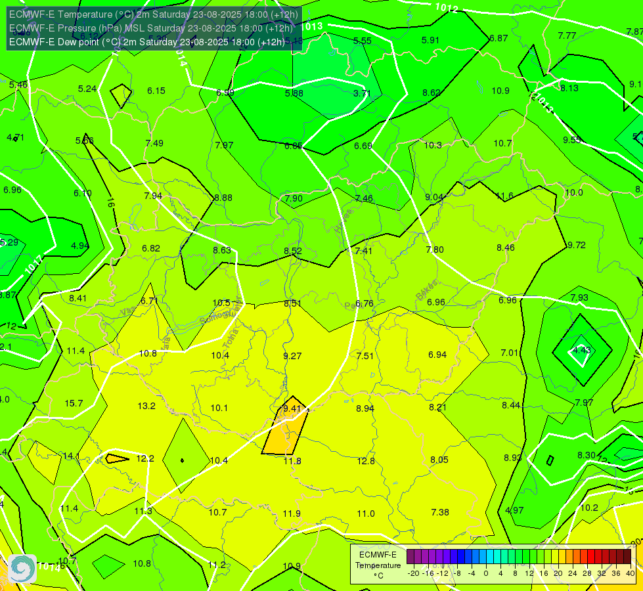Screen dimensions: 643x591
Task: Click the dark red 40°C legend swatch
Action: coord(627,557)
